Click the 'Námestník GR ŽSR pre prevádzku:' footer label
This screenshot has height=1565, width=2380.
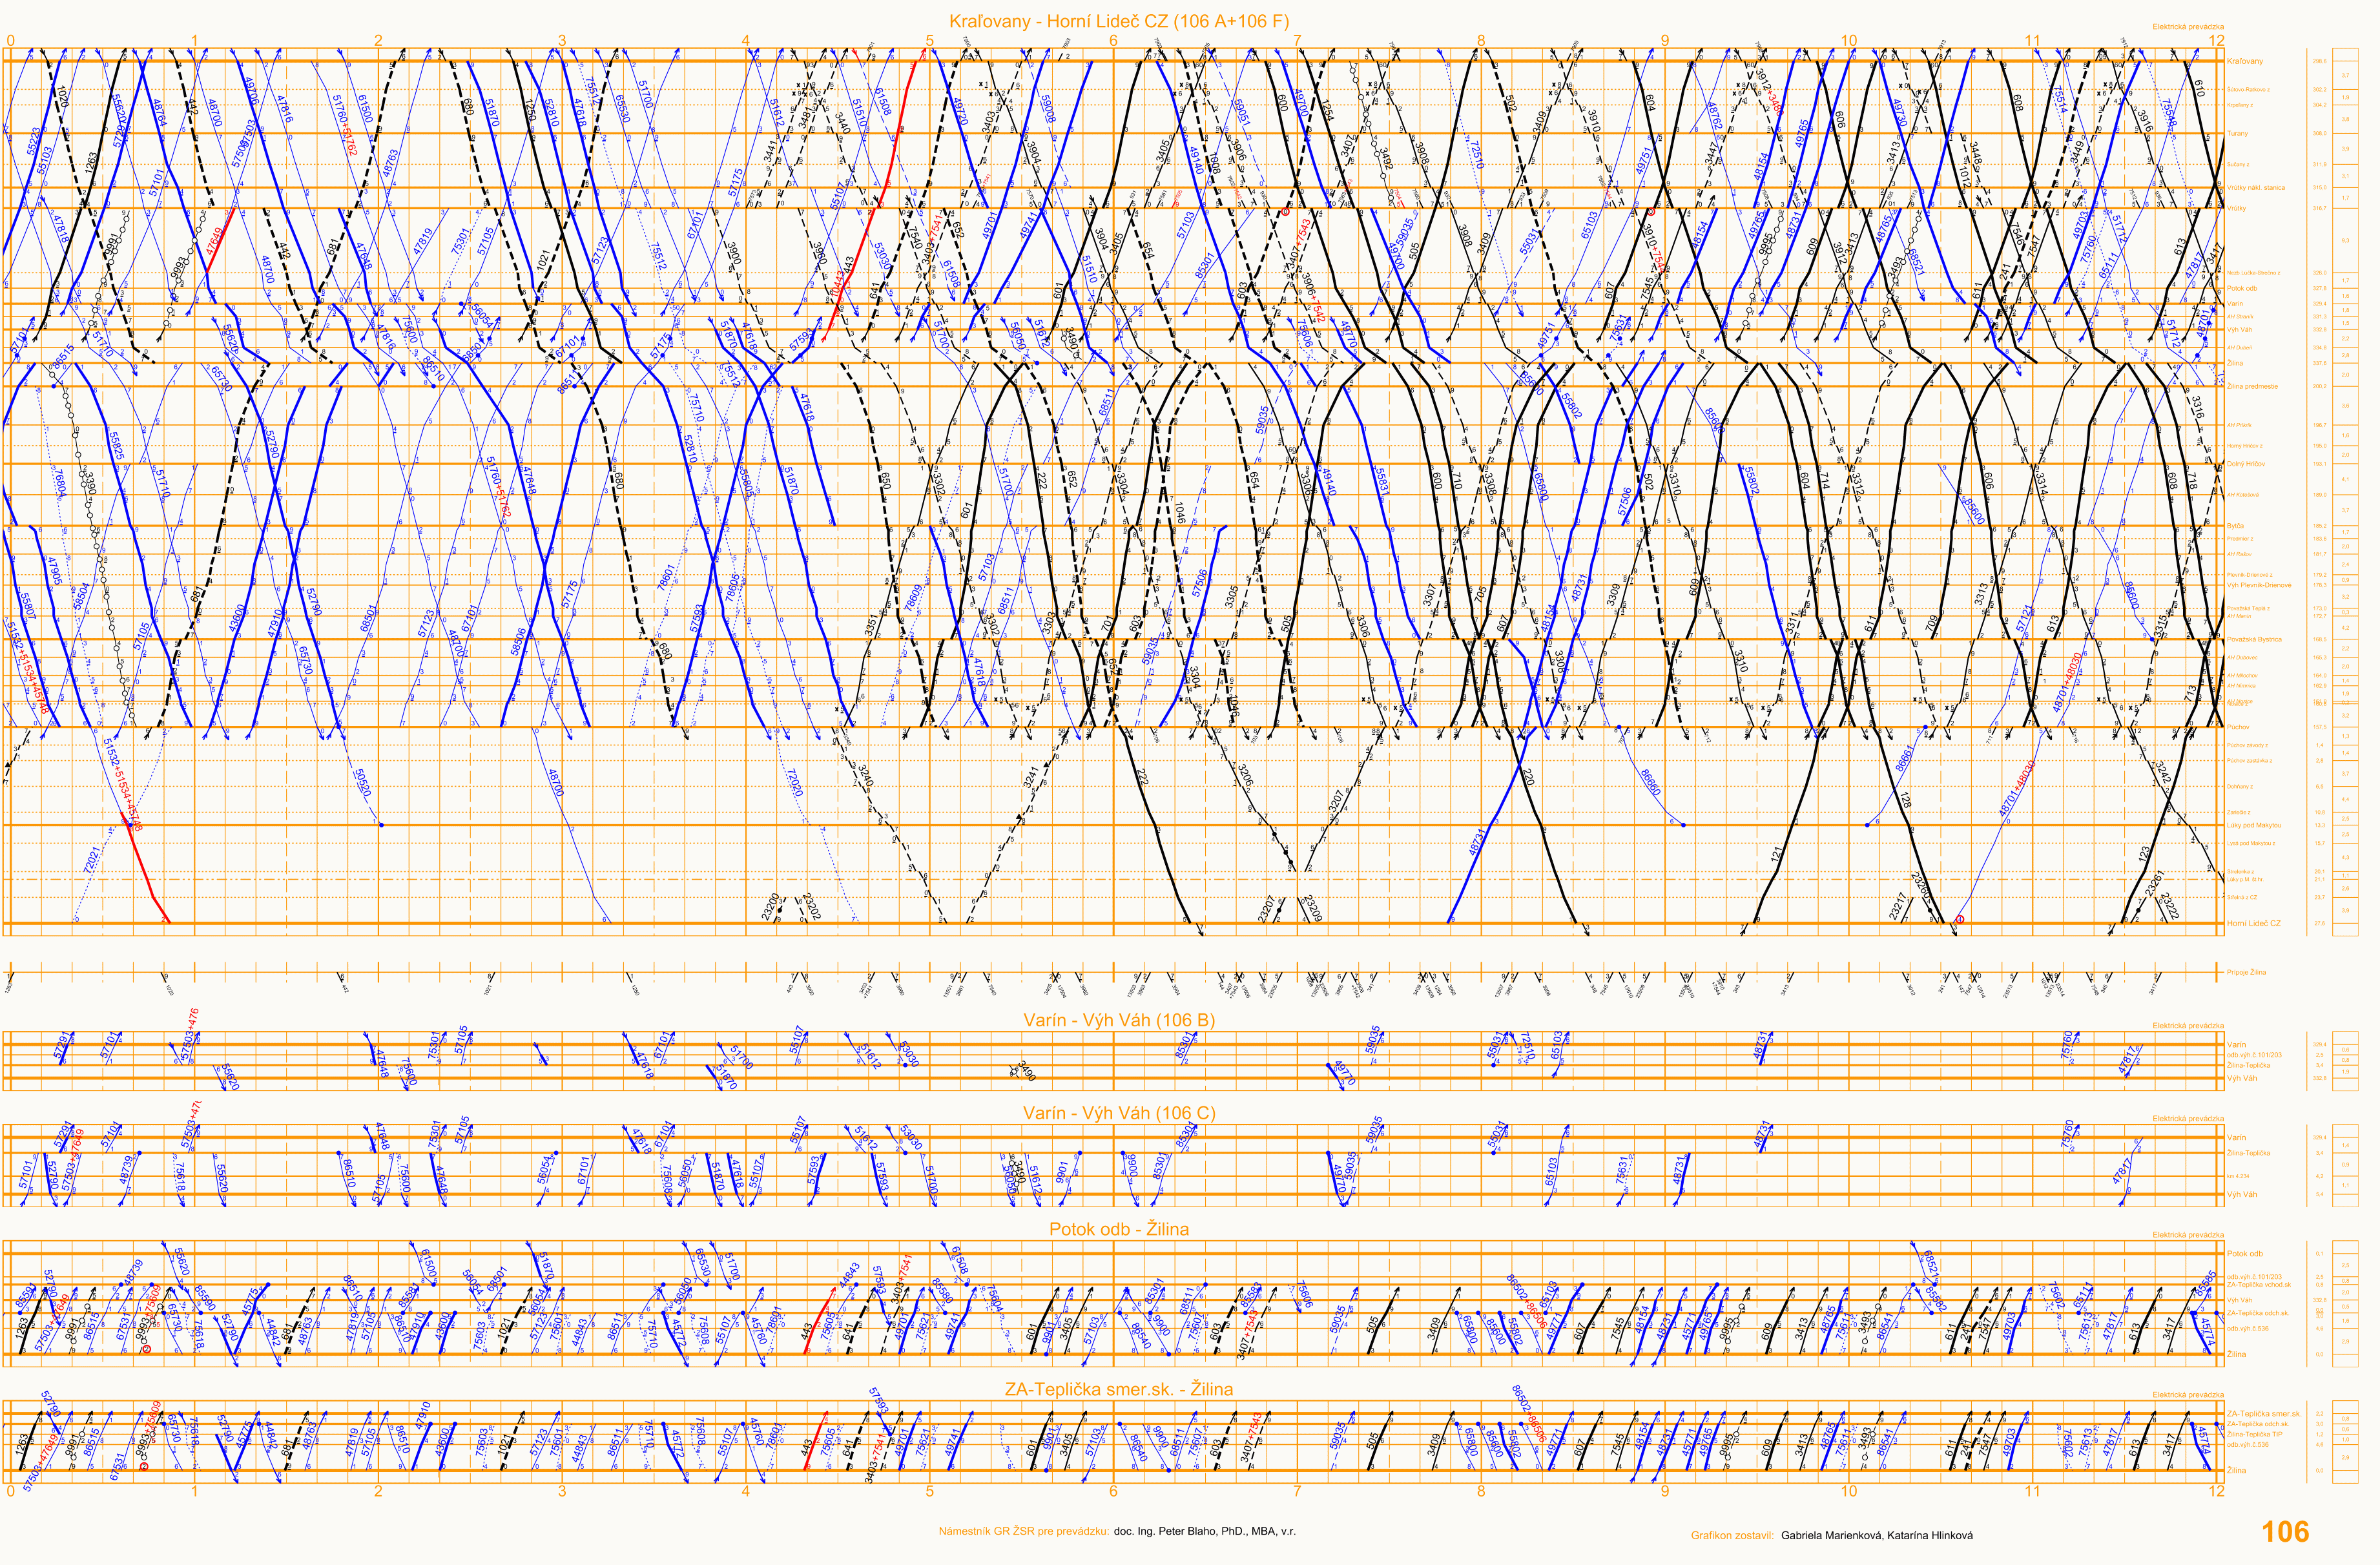(x=1024, y=1531)
